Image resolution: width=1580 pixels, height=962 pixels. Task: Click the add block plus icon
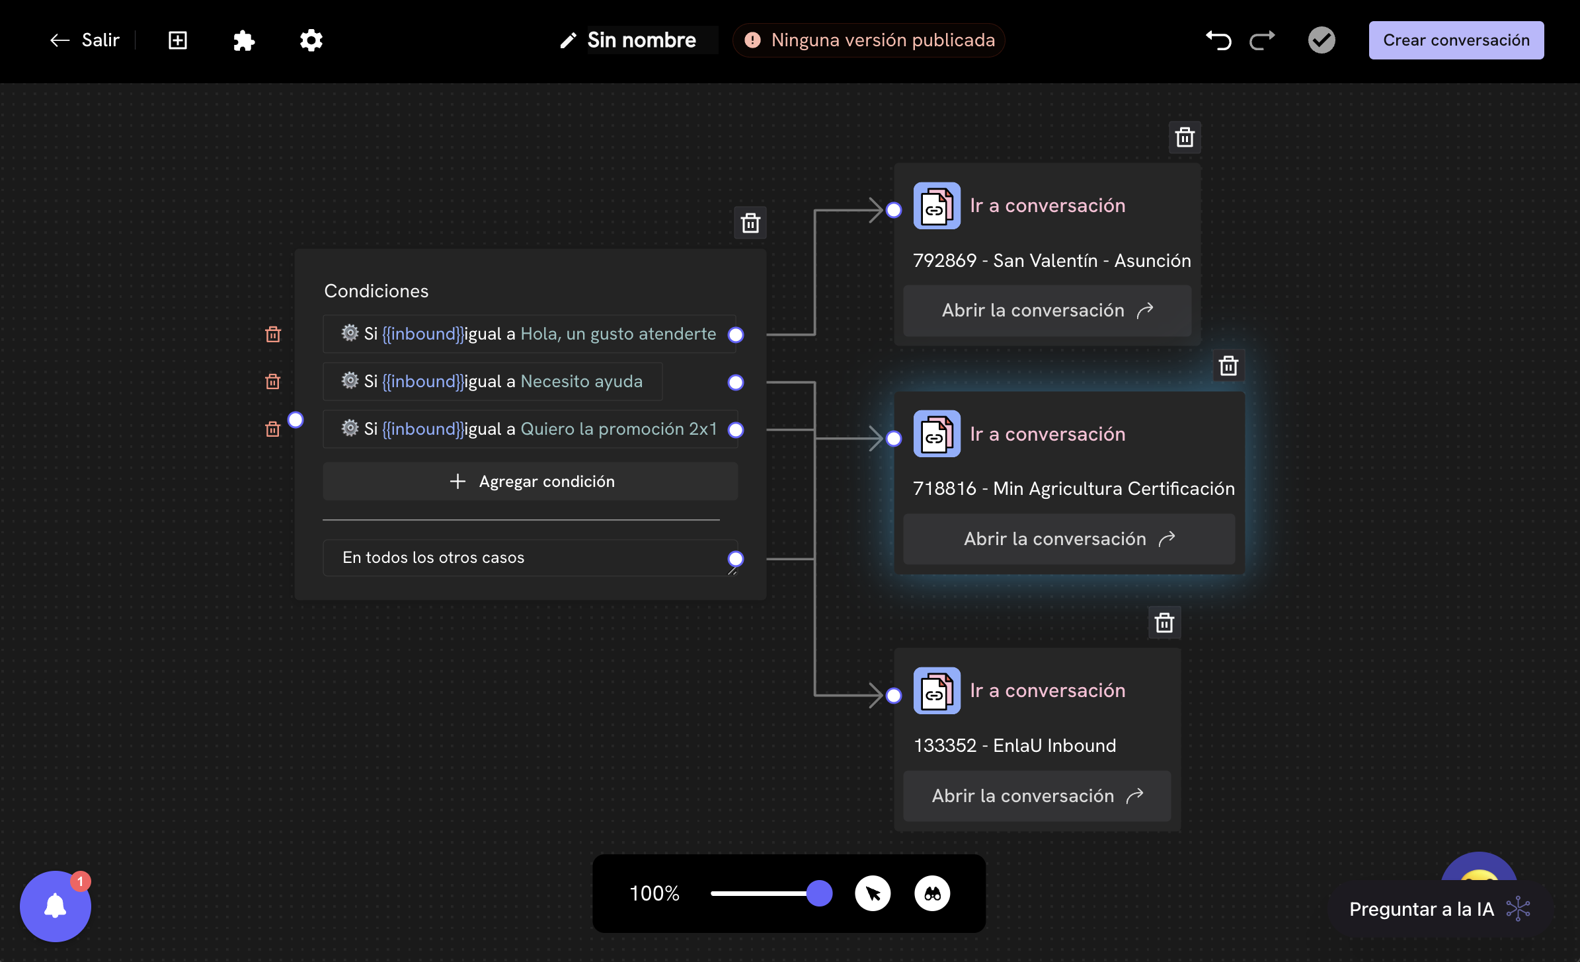pos(178,40)
